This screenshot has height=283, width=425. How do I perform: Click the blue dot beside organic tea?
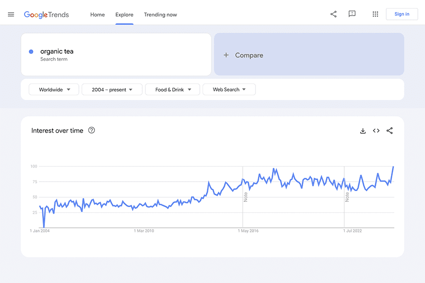coord(31,51)
